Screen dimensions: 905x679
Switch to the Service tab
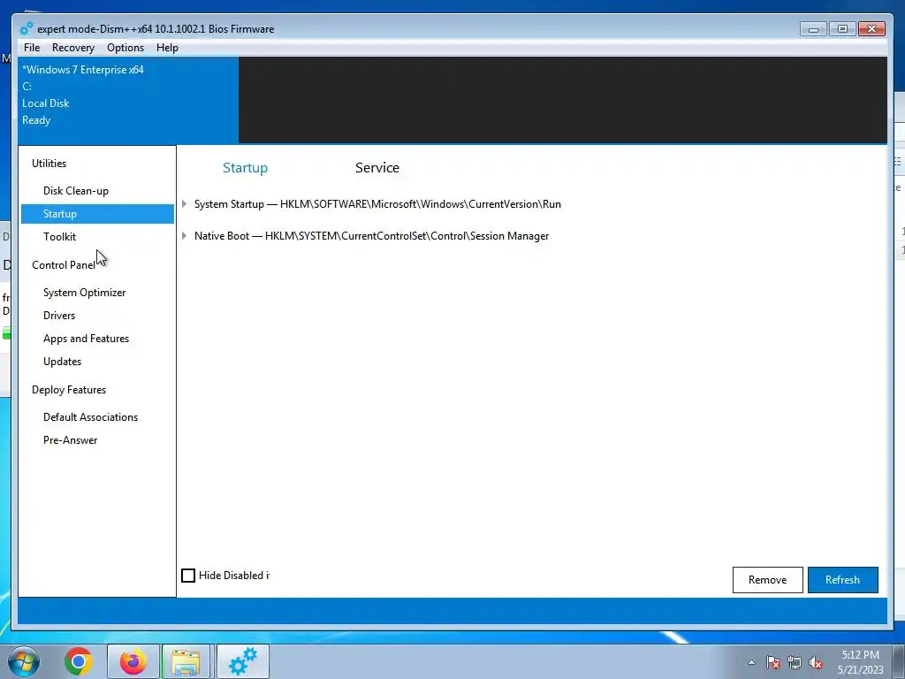point(377,168)
